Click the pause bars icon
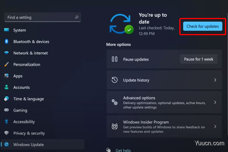The width and height of the screenshot is (228, 152). (114, 59)
